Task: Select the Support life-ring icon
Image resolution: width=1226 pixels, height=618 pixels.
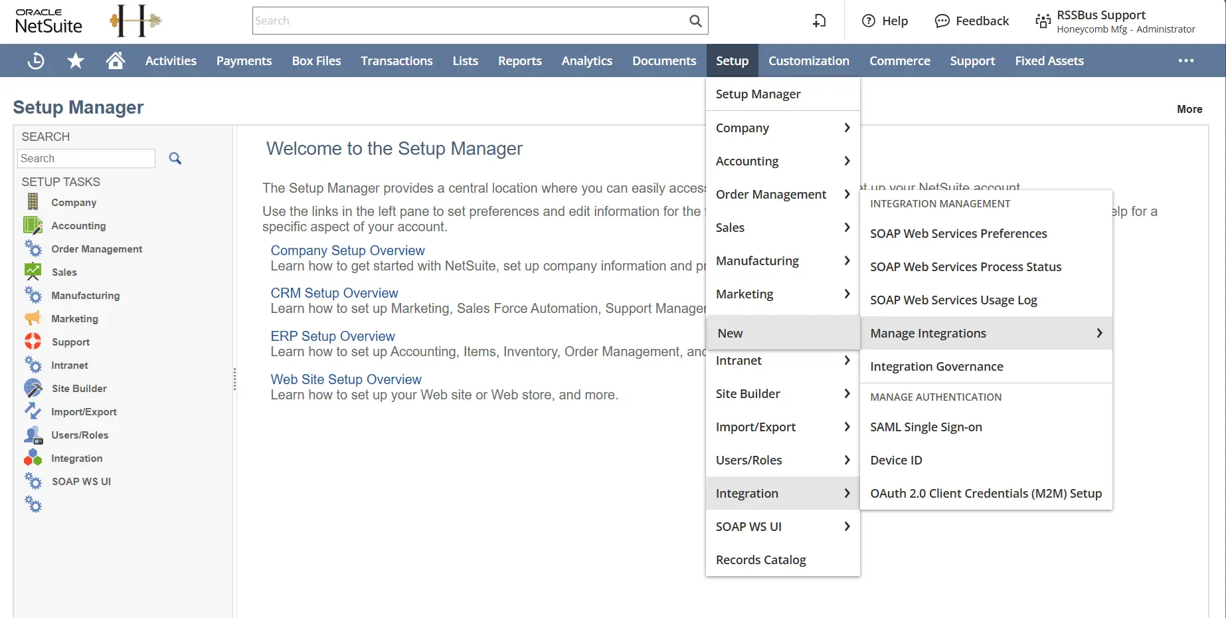Action: coord(33,342)
